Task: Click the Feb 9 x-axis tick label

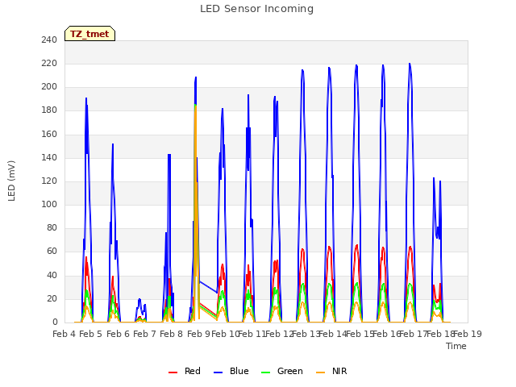Action: (x=198, y=334)
